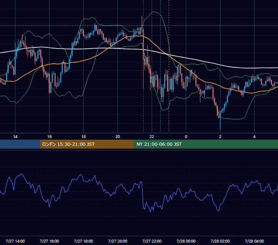The image size is (278, 245).
Task: Click the 7/27 22:00 time label
Action: tap(152, 241)
